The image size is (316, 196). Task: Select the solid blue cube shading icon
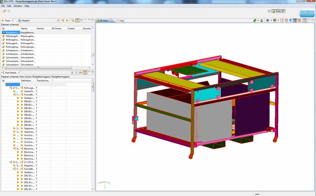point(290,20)
